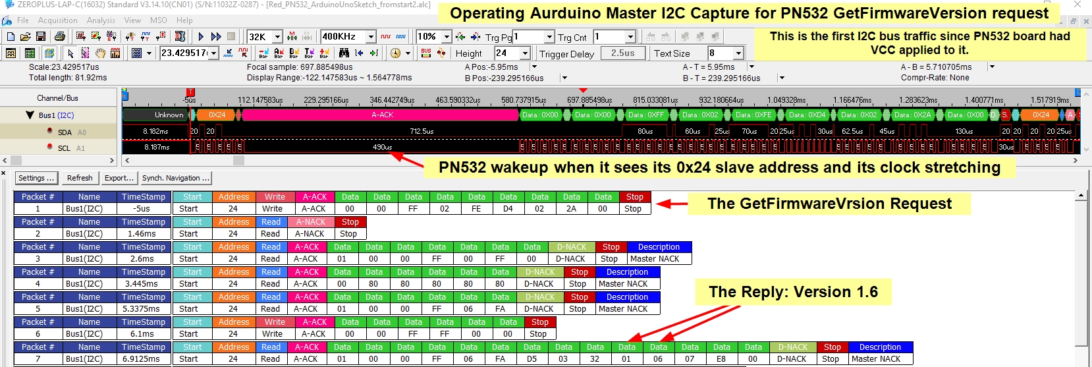
Task: Open the zoom scale 23.429517 dropdown
Action: point(214,53)
